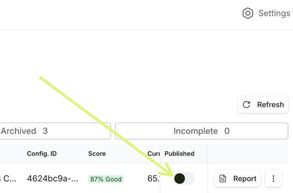Select the 4624bc9a config ID cell
Image resolution: width=293 pixels, height=193 pixels.
pyautogui.click(x=53, y=179)
